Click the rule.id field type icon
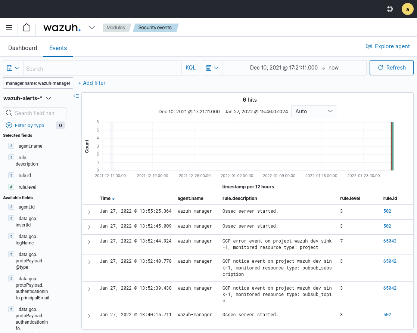 [11, 175]
